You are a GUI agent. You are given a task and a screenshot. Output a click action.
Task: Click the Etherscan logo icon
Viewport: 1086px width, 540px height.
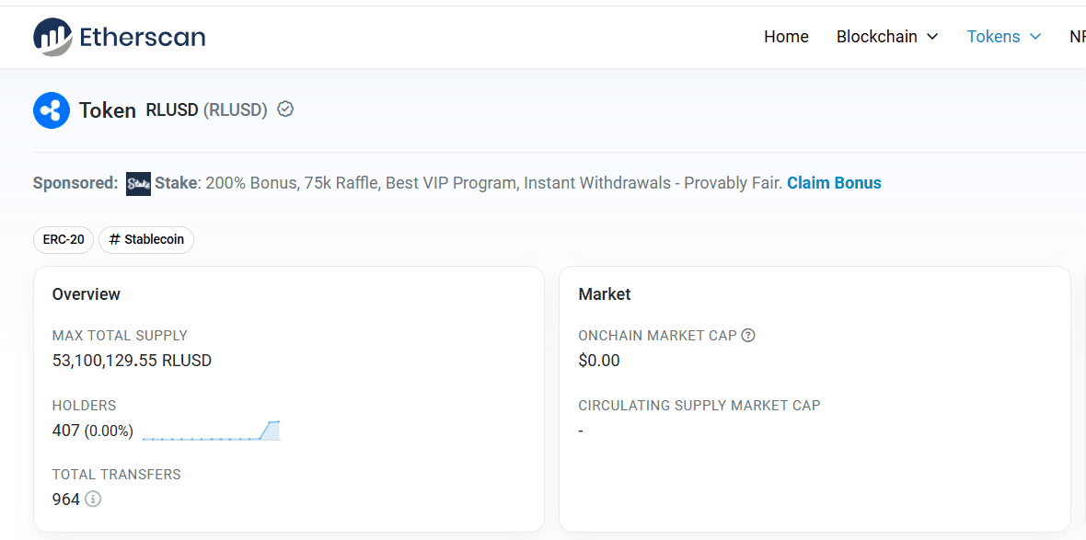(x=52, y=37)
